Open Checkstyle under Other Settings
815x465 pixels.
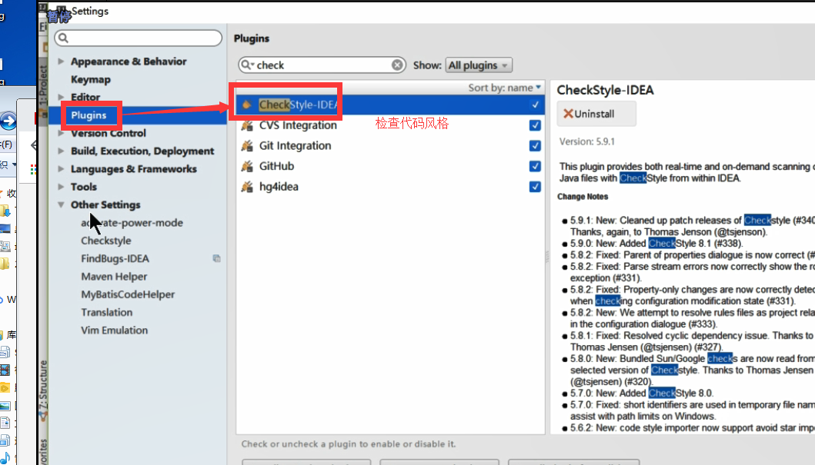point(106,241)
